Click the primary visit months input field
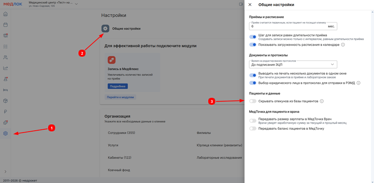This screenshot has width=374, height=183. click(x=293, y=26)
